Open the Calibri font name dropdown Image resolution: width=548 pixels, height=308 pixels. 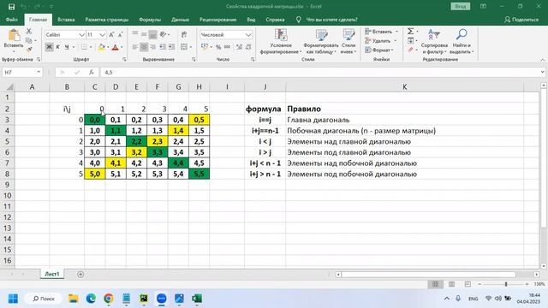81,34
